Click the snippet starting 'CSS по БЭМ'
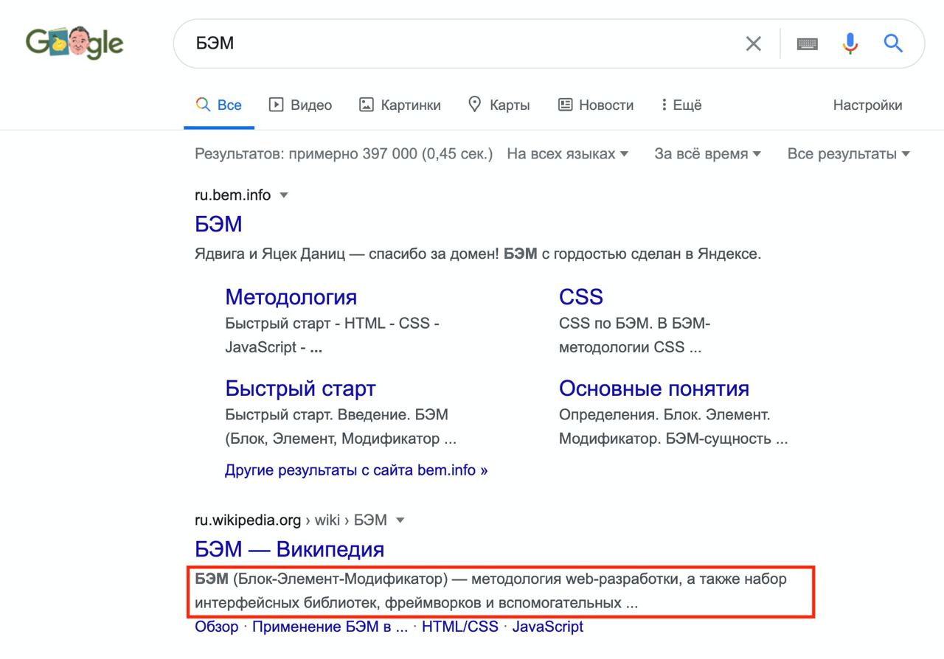The image size is (944, 659). click(x=634, y=335)
